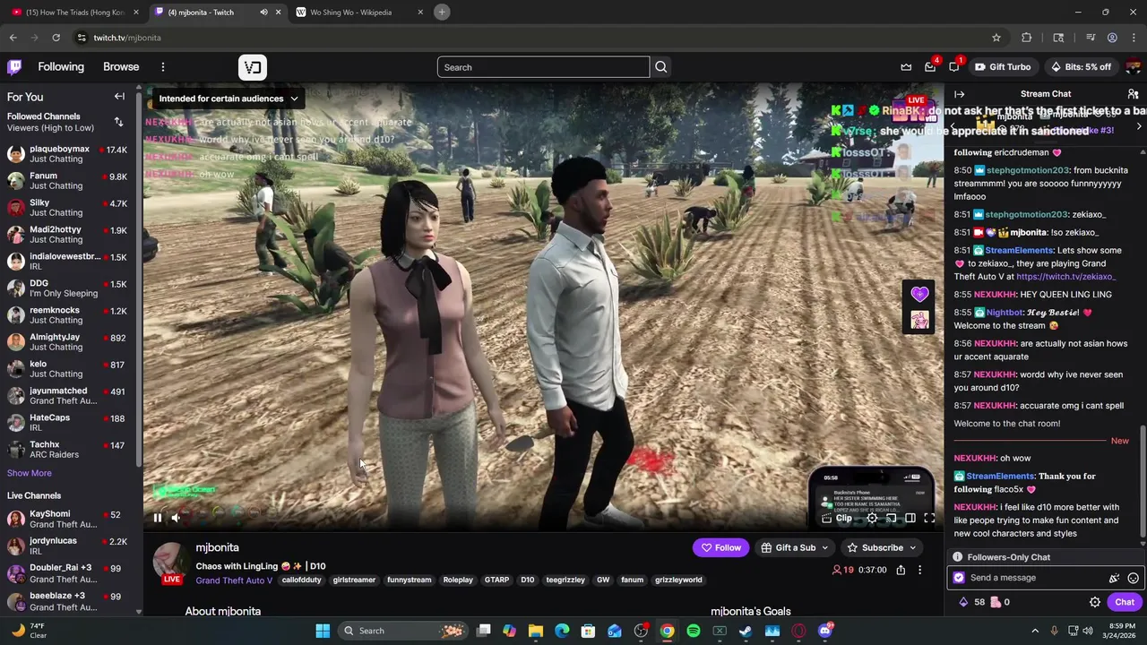Viewport: 1147px width, 645px height.
Task: Follow the mjbonita channel
Action: (x=721, y=547)
